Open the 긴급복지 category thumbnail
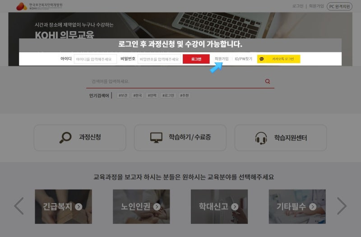The height and width of the screenshot is (237, 361). 63,207
